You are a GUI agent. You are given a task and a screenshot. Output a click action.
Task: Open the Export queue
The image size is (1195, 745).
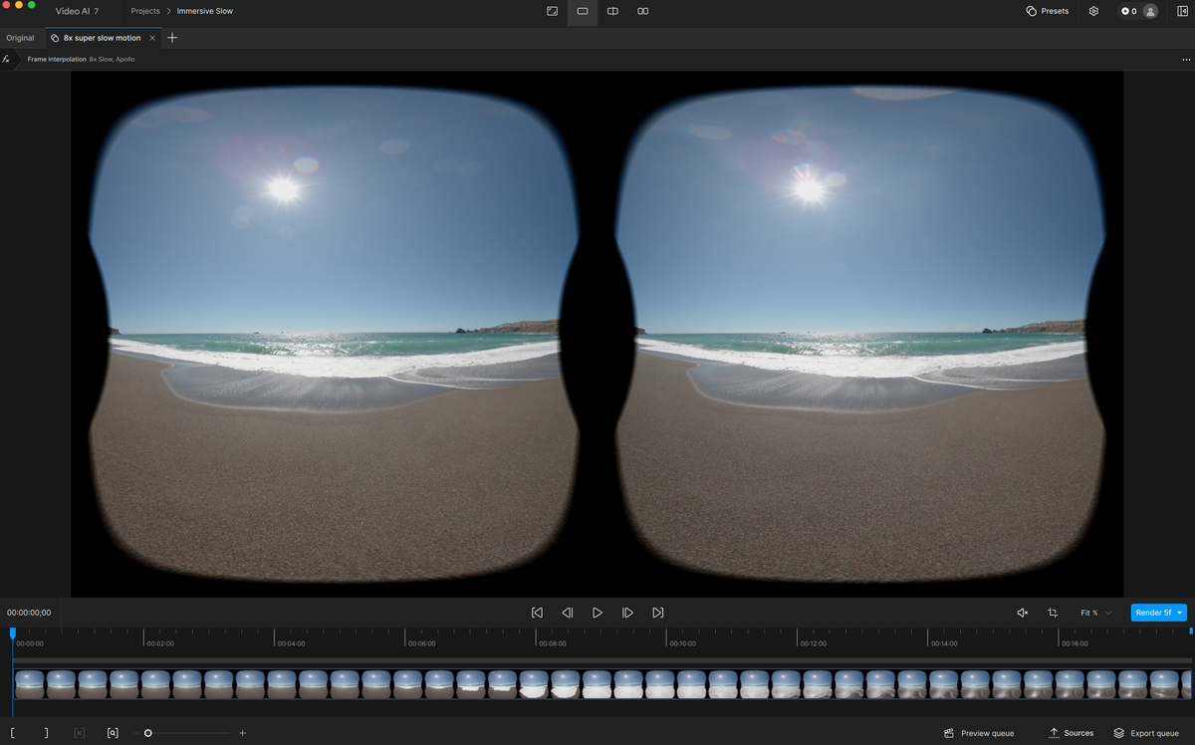pos(1146,733)
